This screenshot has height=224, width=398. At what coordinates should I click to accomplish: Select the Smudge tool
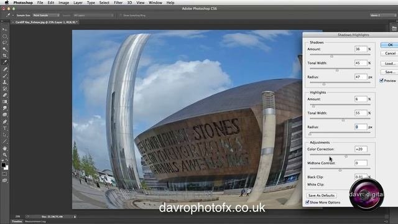(x=4, y=108)
